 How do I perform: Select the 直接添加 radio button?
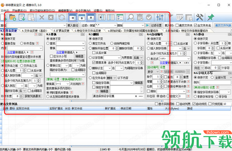[2, 43]
